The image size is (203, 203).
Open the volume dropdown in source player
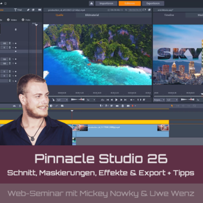click(x=132, y=100)
